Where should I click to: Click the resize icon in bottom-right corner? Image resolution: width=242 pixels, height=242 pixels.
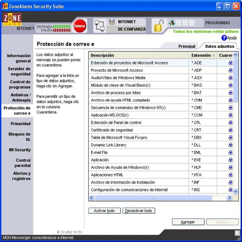pyautogui.click(x=237, y=233)
